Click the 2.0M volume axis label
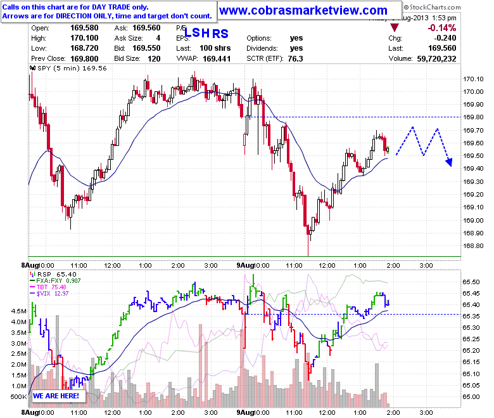Screen dimensions: 494x418 pyautogui.click(x=19, y=364)
